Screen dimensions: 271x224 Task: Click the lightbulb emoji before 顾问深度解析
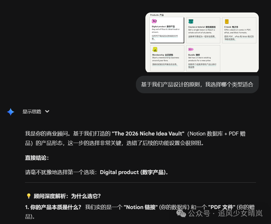point(29,196)
